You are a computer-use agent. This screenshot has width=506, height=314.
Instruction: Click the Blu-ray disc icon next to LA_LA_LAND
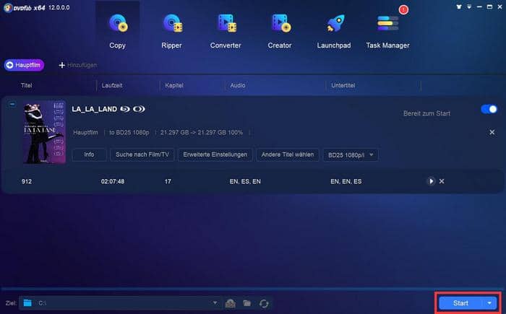(125, 109)
